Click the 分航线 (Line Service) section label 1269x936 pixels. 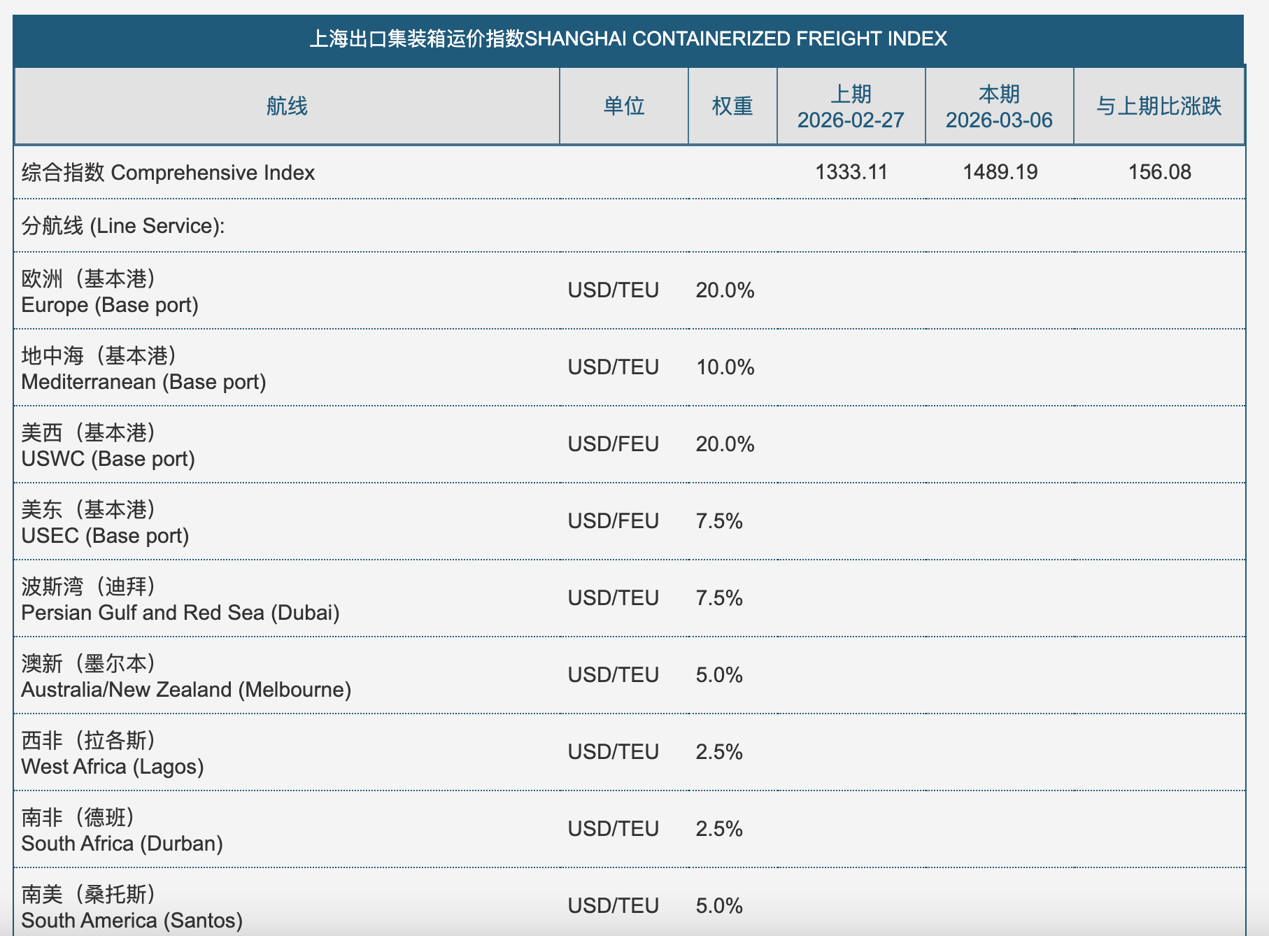click(x=123, y=226)
